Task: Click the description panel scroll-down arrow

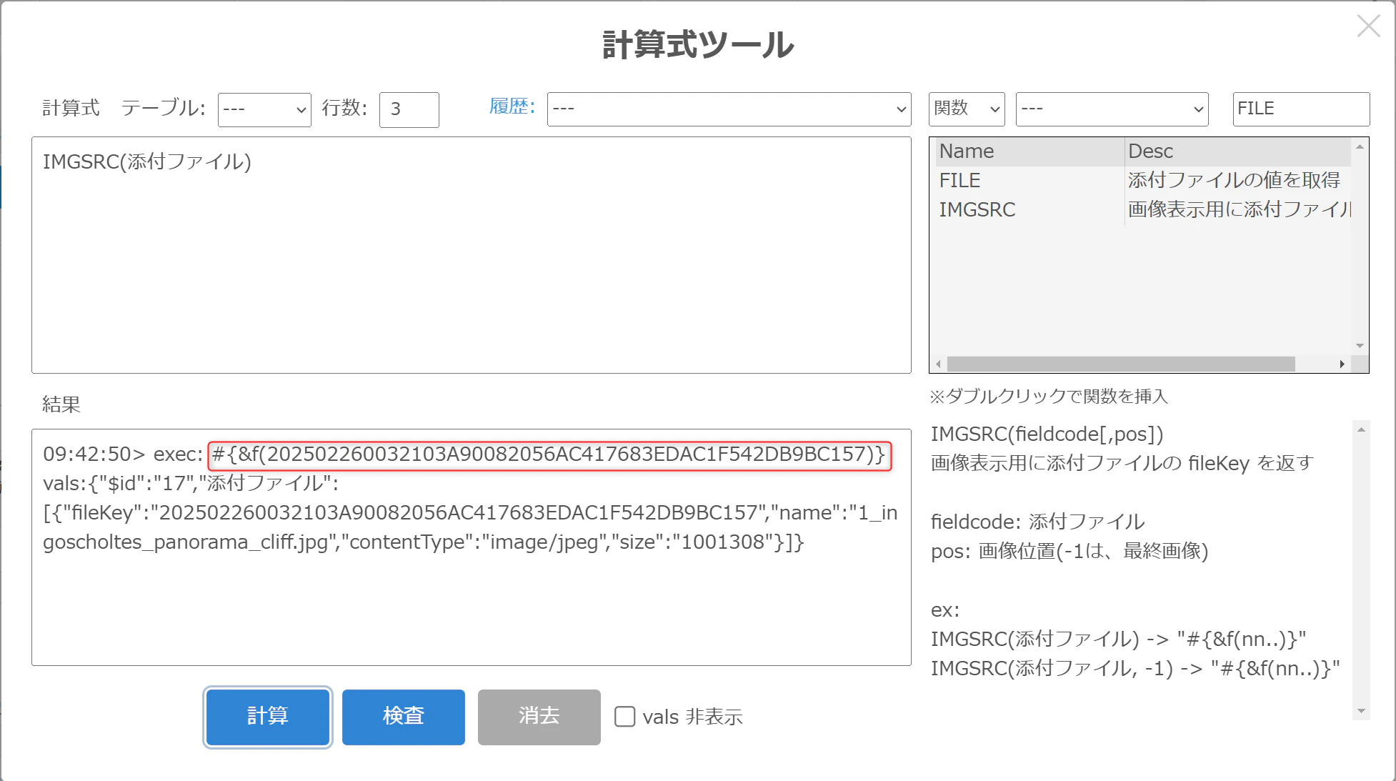Action: pos(1361,711)
